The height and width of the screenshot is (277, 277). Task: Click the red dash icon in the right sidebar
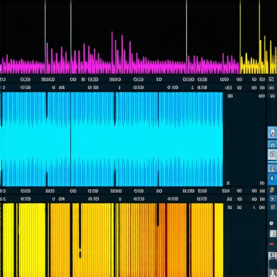coord(272,244)
